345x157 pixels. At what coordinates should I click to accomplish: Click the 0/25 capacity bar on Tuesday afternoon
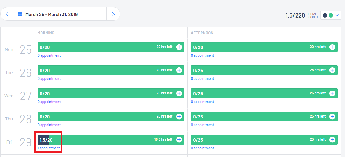coord(264,70)
